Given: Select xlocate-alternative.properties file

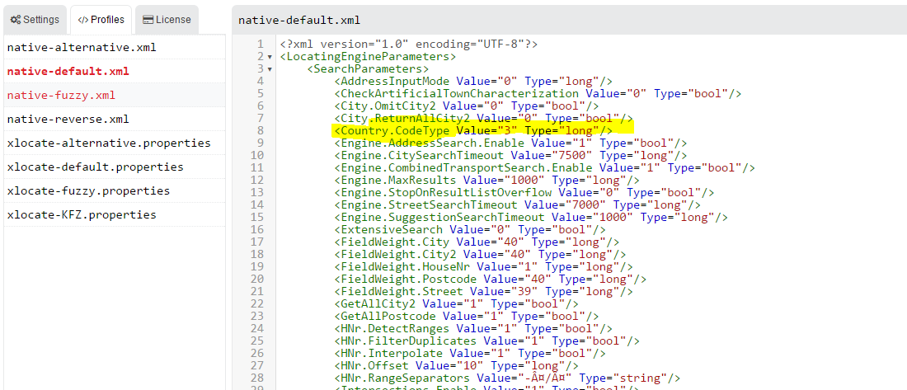Looking at the screenshot, I should [x=108, y=143].
